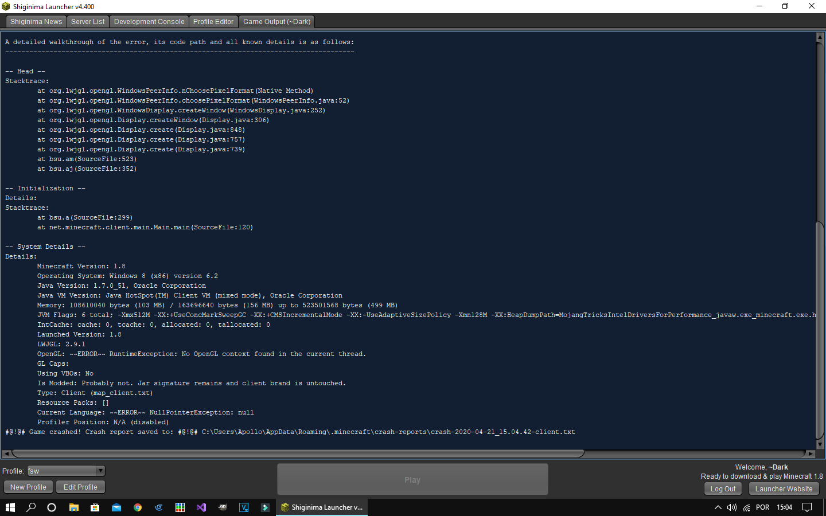Switch to the Shiginima News tab

click(x=36, y=22)
